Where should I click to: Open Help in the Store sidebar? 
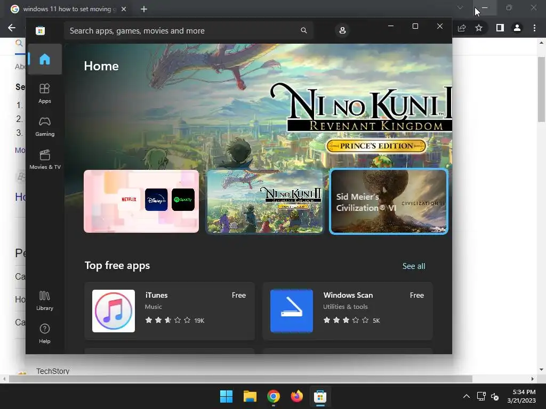45,333
